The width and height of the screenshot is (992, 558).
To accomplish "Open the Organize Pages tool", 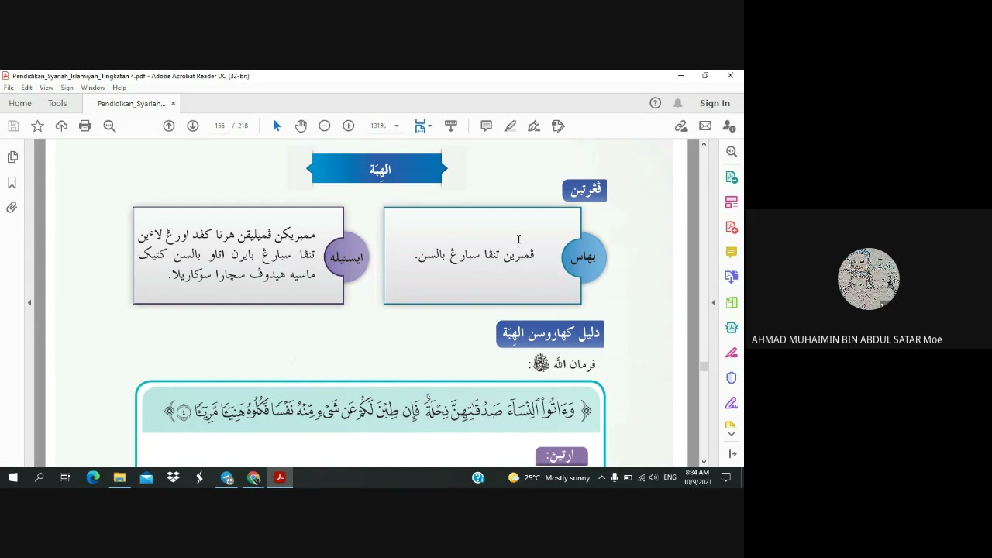I will coord(732,202).
